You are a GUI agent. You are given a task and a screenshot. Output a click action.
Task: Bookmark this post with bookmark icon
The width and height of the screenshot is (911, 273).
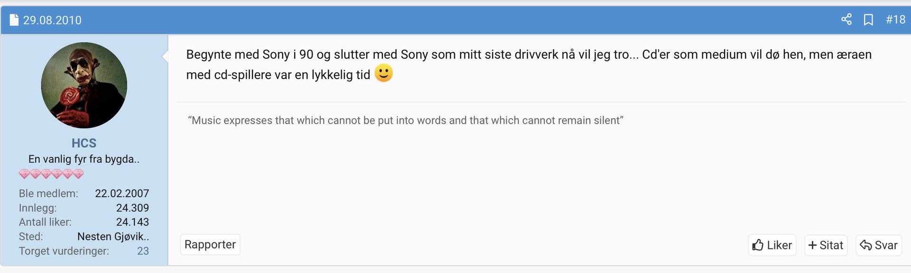pyautogui.click(x=868, y=19)
